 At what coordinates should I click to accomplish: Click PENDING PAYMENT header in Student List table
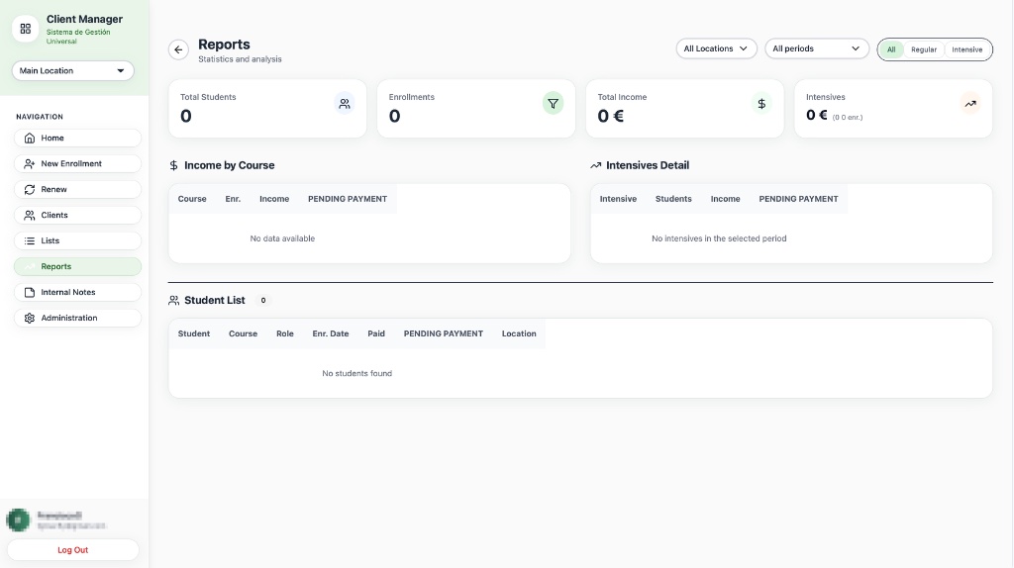443,334
